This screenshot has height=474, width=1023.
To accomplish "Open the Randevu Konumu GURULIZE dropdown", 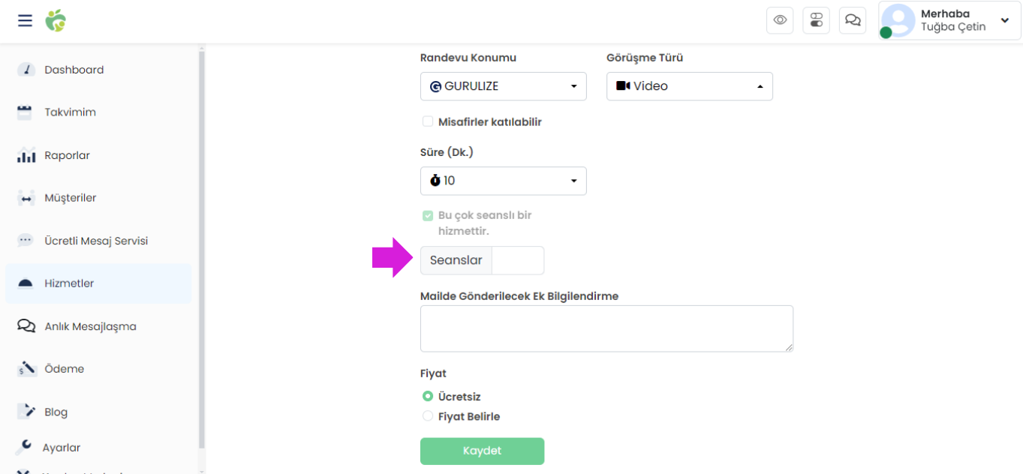I will pos(504,86).
